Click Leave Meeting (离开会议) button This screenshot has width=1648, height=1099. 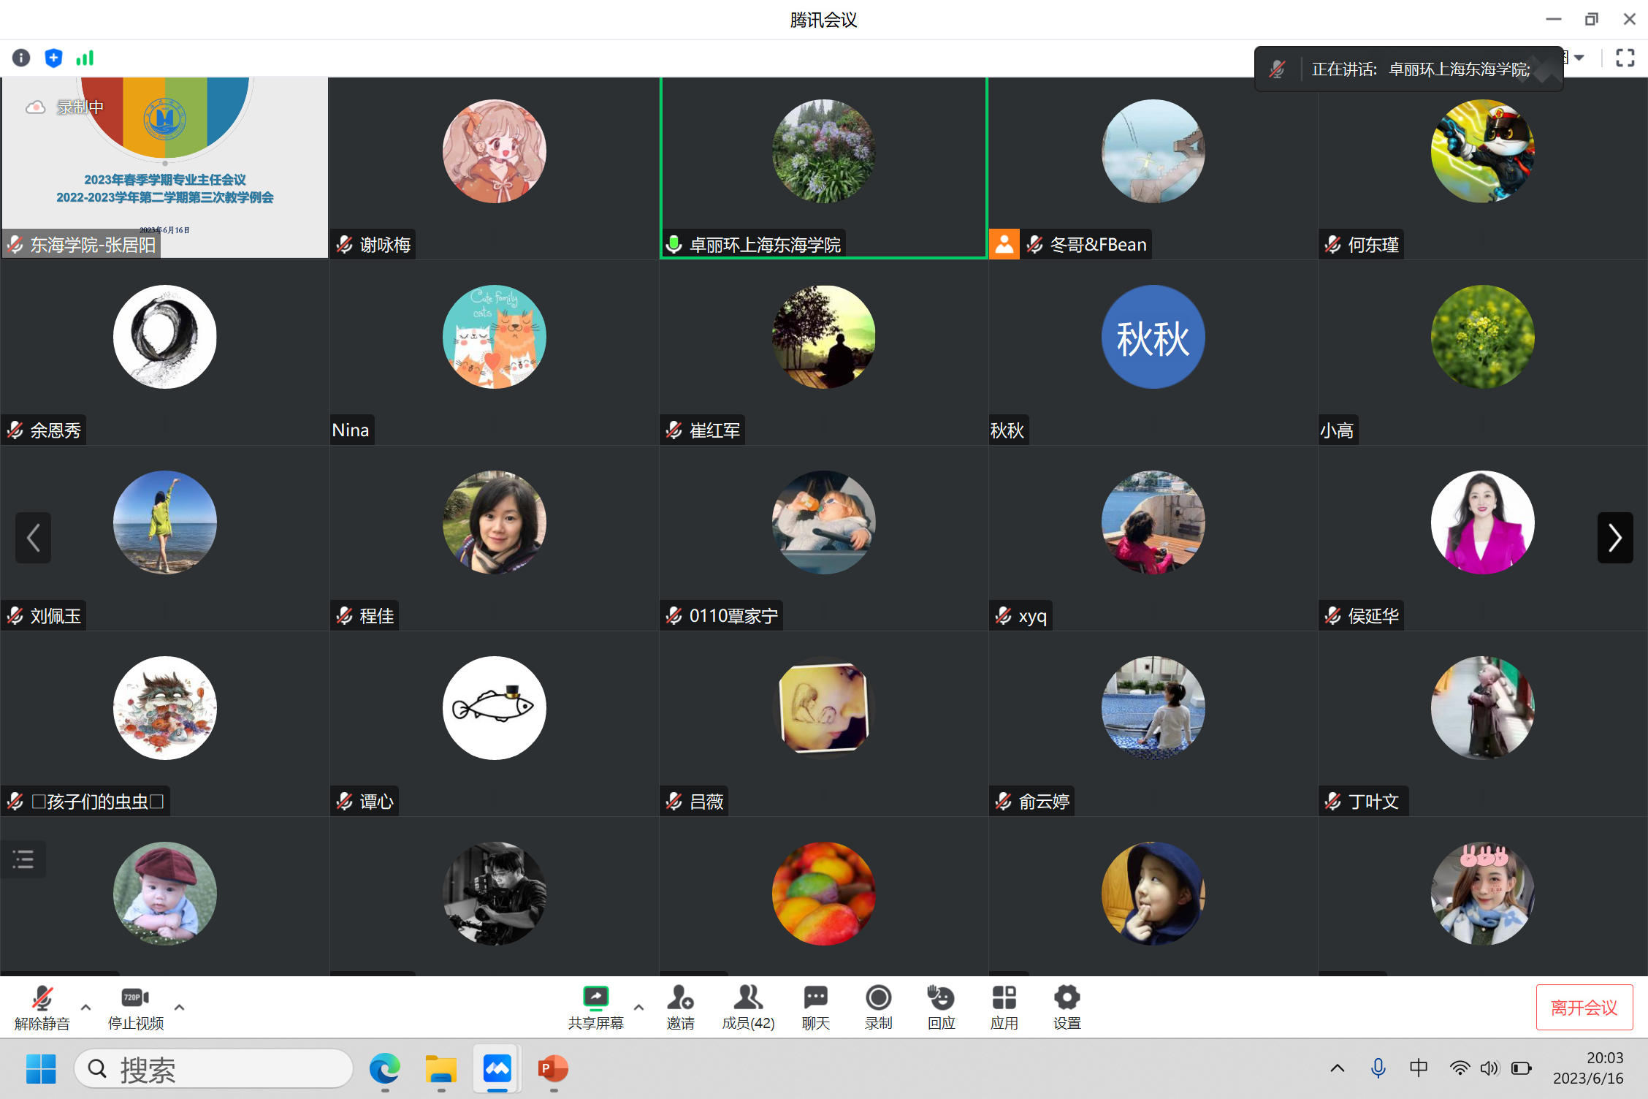1584,1008
